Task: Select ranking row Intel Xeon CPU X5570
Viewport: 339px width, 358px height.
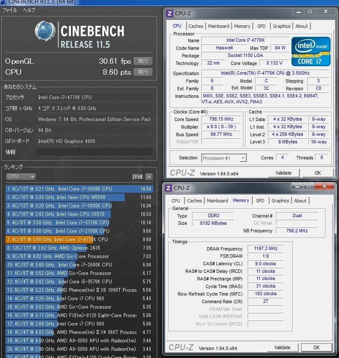Action: tap(79, 214)
